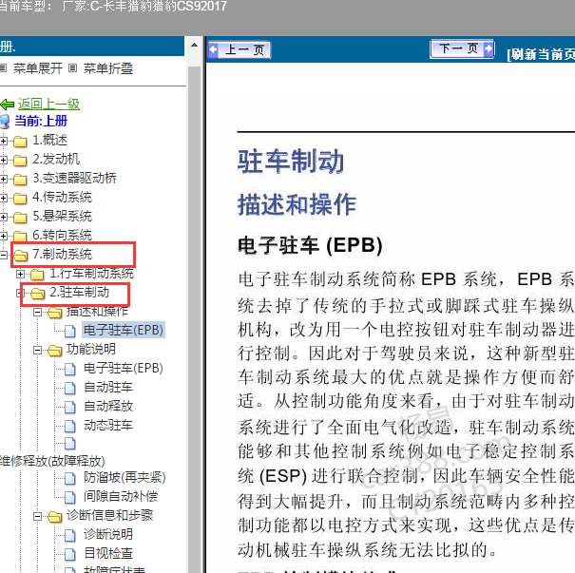Open the 3.变速器驱动桥 chapter
575x573 pixels.
74,178
